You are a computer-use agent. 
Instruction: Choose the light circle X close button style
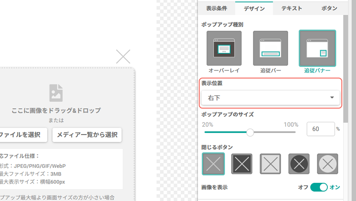[327, 164]
